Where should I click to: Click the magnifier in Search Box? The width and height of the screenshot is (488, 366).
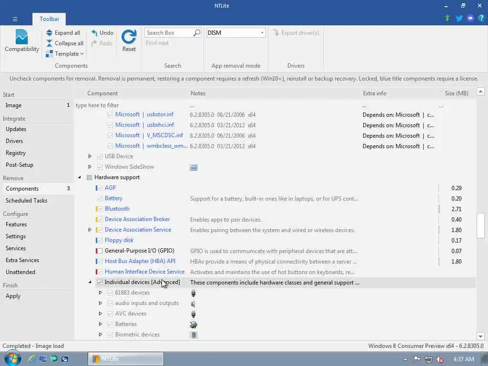(x=197, y=33)
